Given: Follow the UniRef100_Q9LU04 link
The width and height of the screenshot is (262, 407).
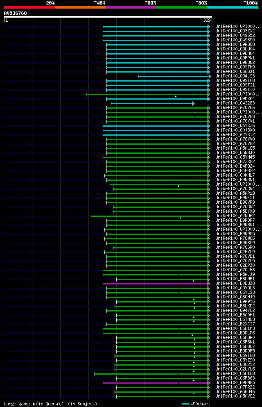Looking at the screenshot, I should 235,49.
